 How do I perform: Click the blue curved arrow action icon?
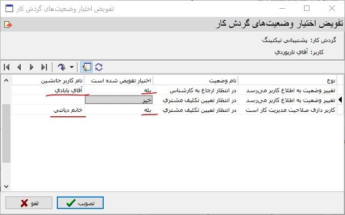click(61, 67)
